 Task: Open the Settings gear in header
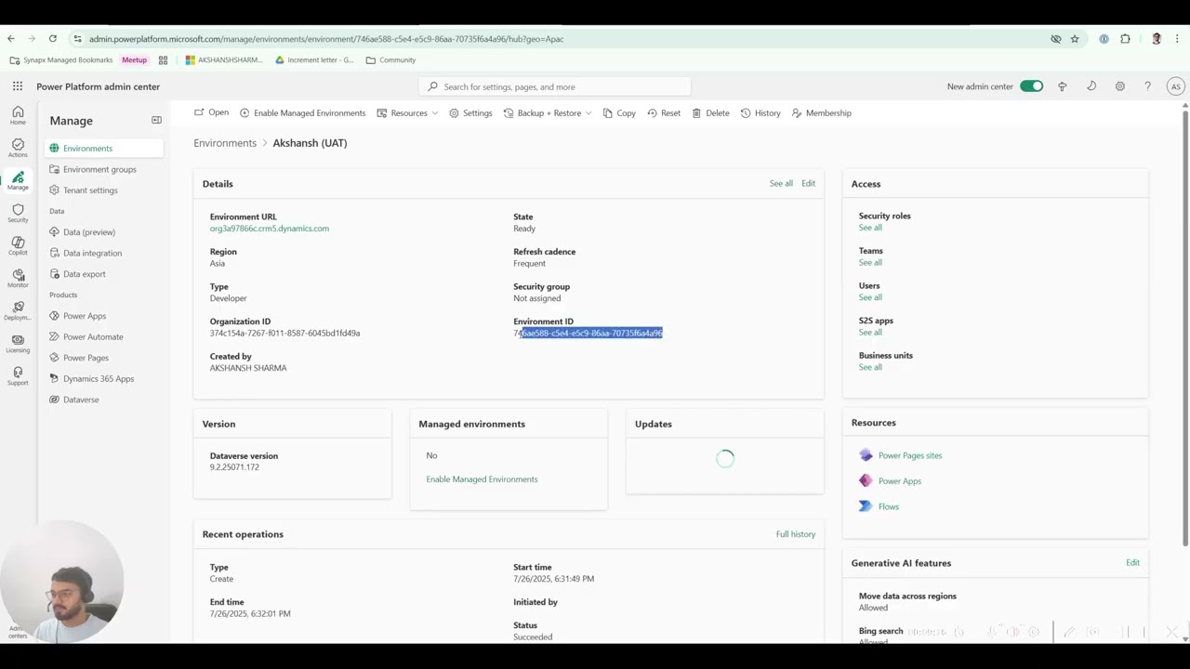[x=1120, y=86]
